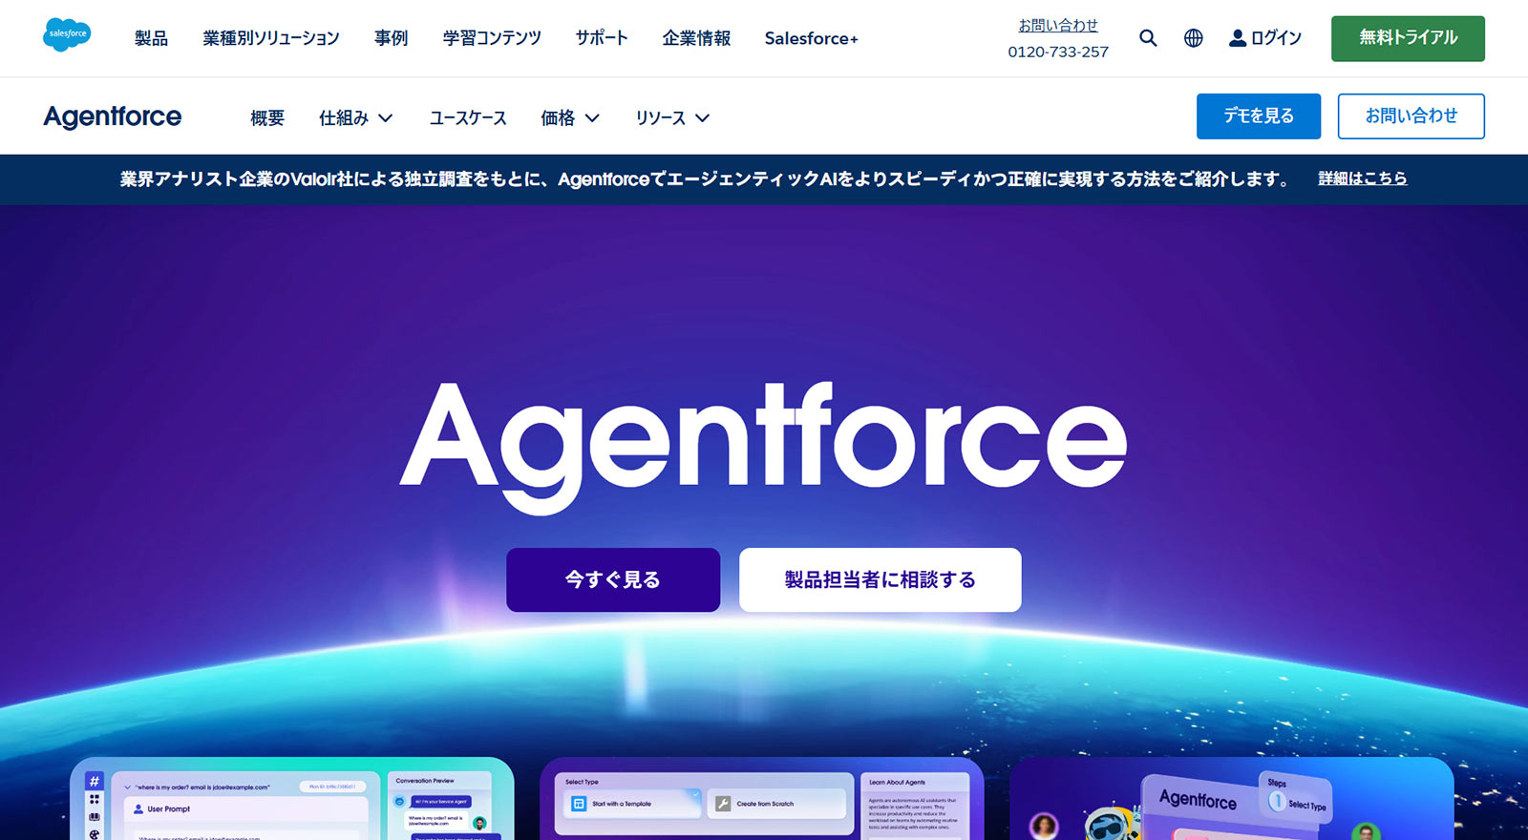Open the 学習コンテンツ menu

tap(492, 38)
